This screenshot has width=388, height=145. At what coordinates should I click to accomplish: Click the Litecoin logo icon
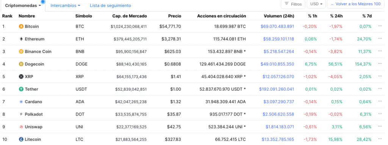tap(21, 140)
